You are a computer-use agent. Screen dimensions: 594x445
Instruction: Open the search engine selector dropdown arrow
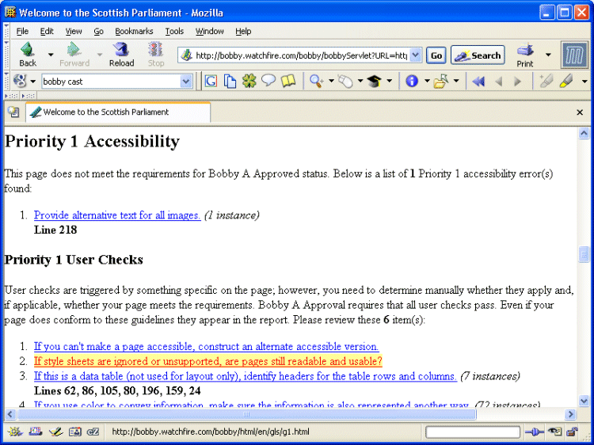coord(33,82)
